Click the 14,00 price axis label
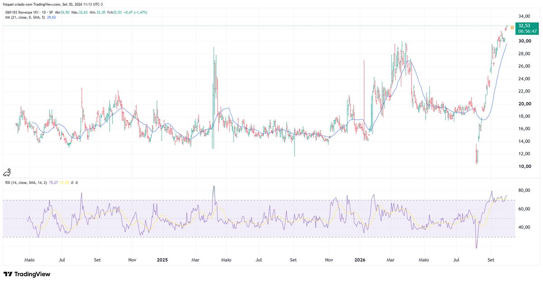 click(x=524, y=141)
